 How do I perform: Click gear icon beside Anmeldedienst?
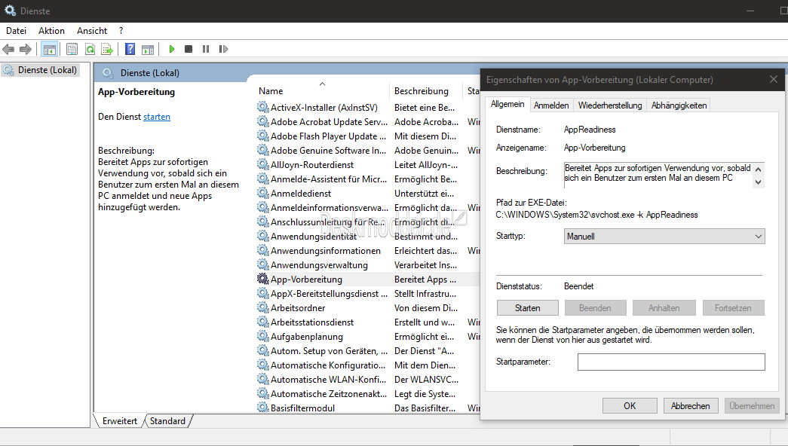(x=262, y=193)
